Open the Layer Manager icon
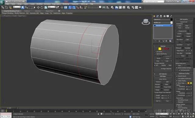 click(112, 7)
